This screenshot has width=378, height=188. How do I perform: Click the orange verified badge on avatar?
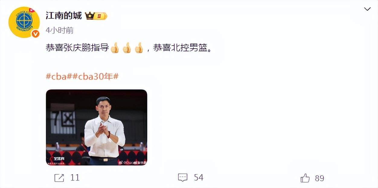tap(35, 34)
